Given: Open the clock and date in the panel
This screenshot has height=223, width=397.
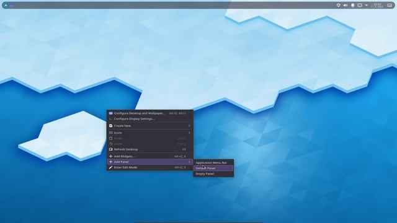Looking at the screenshot, I should point(377,6).
